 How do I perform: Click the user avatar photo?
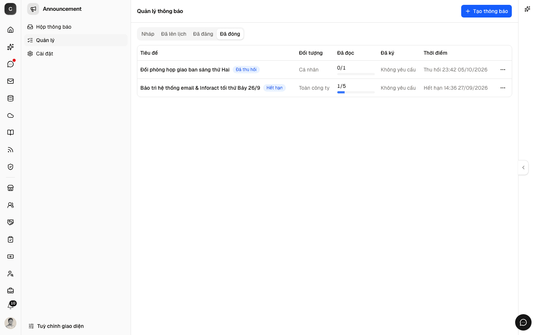click(10, 323)
